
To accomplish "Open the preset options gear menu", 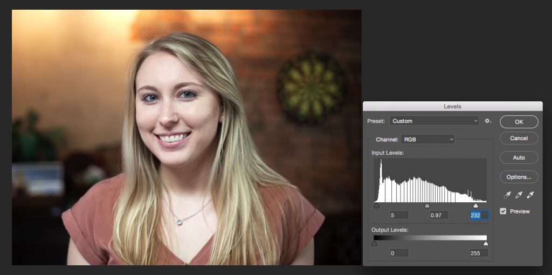I will 488,121.
